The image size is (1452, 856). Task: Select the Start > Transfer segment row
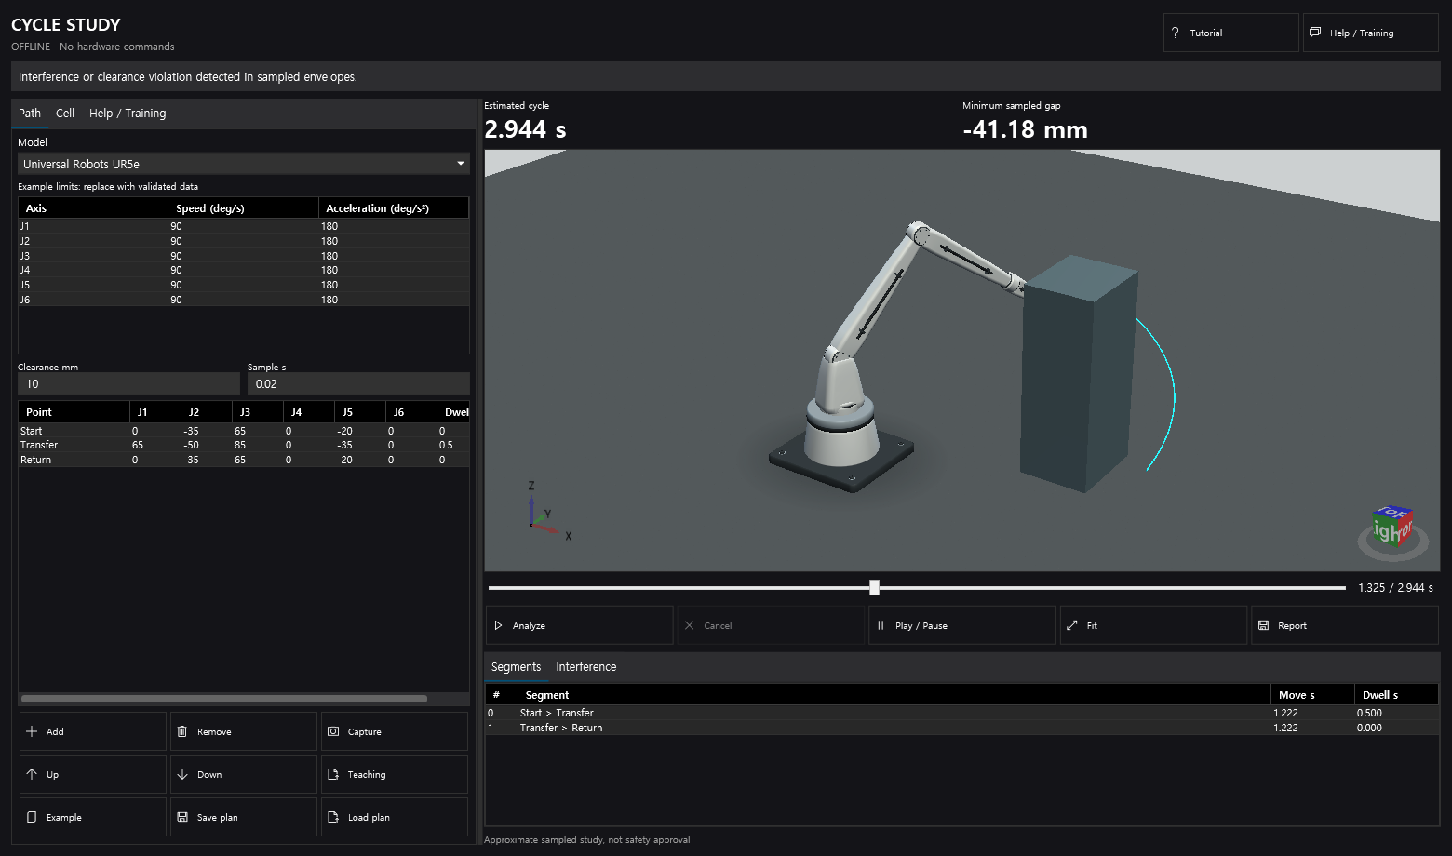pyautogui.click(x=962, y=713)
